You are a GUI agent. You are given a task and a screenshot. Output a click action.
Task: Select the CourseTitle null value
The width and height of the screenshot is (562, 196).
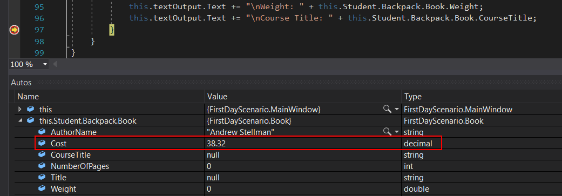[213, 155]
